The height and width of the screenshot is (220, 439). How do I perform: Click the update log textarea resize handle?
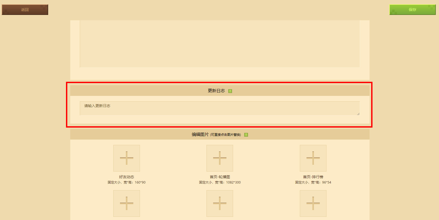pyautogui.click(x=358, y=114)
